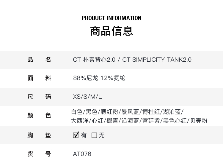Click the XS/S/M/L size text
The height and width of the screenshot is (166, 223).
tap(87, 97)
